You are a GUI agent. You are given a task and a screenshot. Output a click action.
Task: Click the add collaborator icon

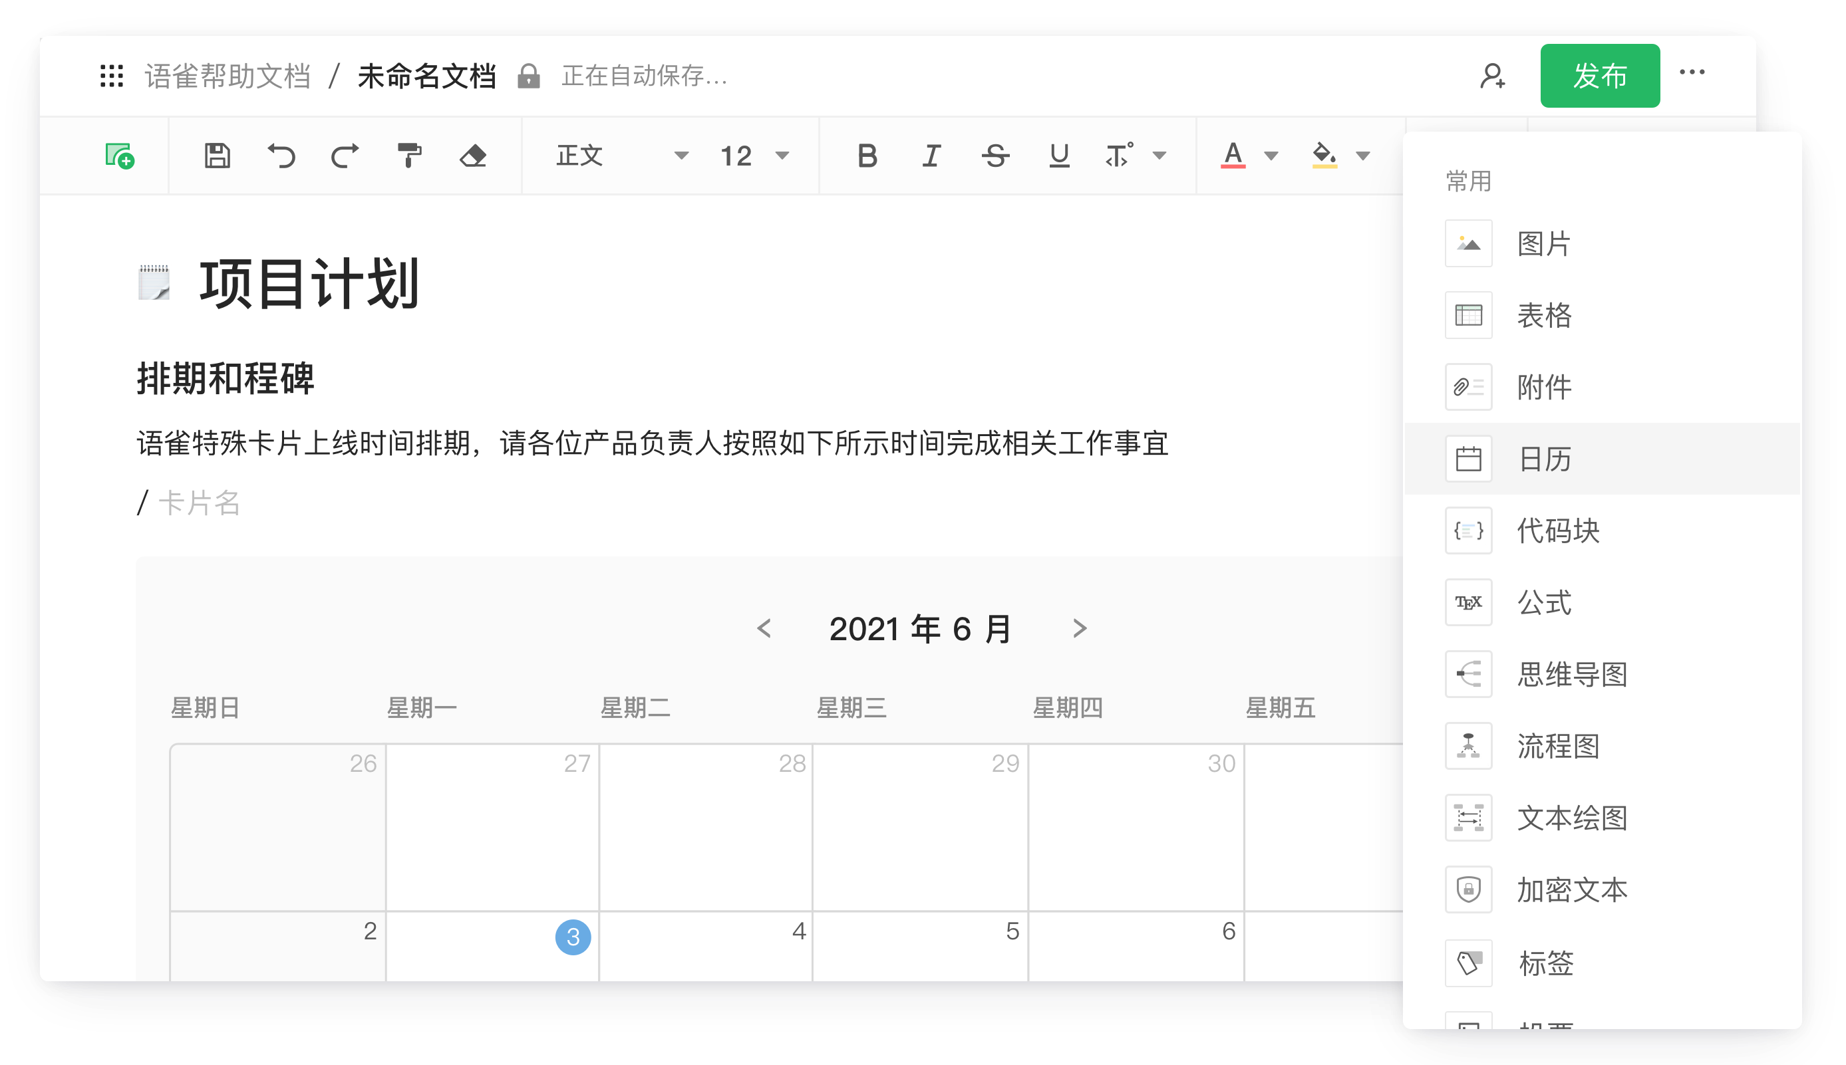coord(1493,76)
